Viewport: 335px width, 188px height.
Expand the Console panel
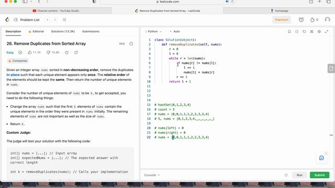152,175
